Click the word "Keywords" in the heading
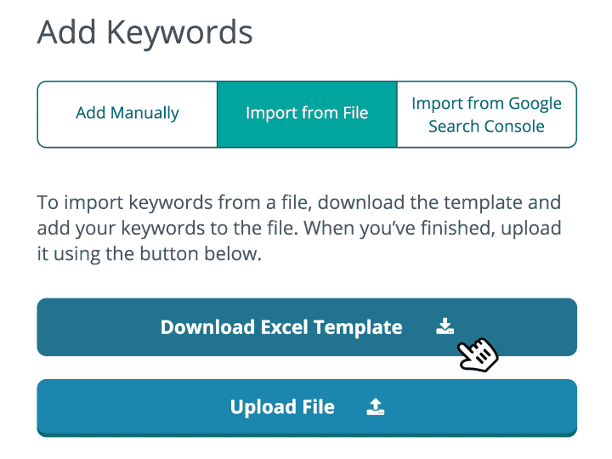This screenshot has width=612, height=459. pos(181,32)
